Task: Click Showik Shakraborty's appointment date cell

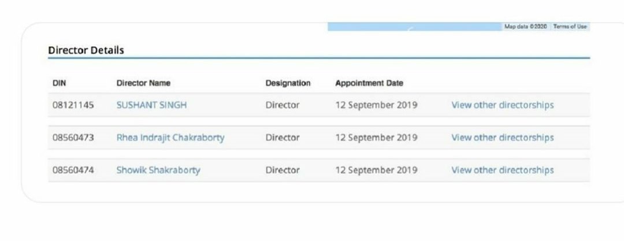Action: pos(376,170)
